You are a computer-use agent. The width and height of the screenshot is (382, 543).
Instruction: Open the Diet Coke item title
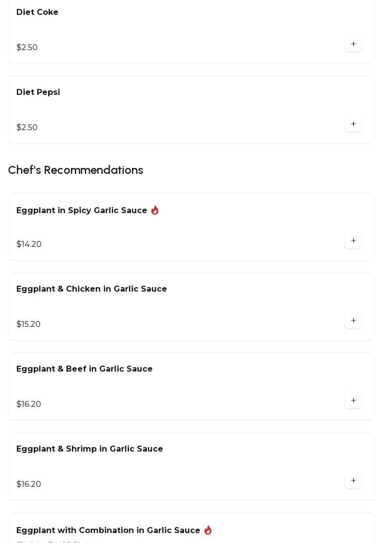pos(37,12)
